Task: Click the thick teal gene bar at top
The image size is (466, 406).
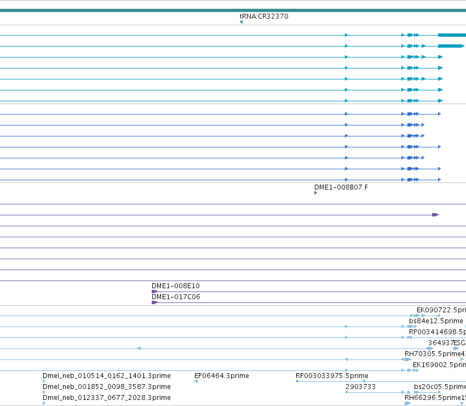Action: [233, 11]
